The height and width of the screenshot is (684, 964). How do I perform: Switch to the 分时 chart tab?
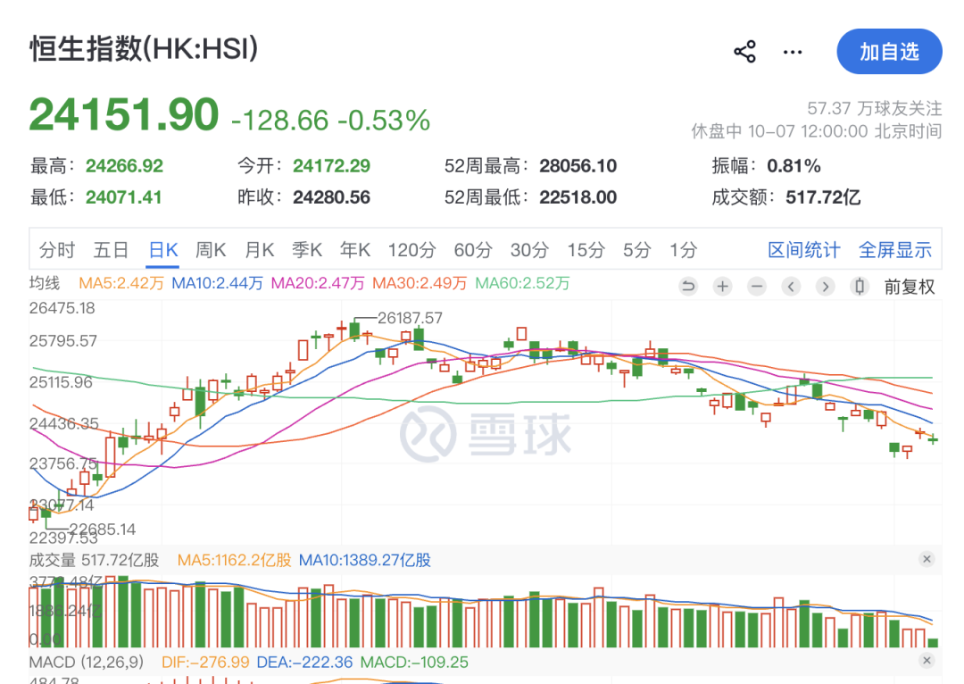[57, 250]
